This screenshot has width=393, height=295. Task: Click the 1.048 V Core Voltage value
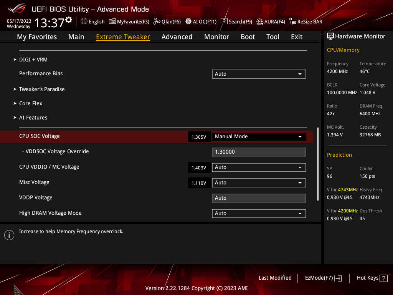coord(367,93)
